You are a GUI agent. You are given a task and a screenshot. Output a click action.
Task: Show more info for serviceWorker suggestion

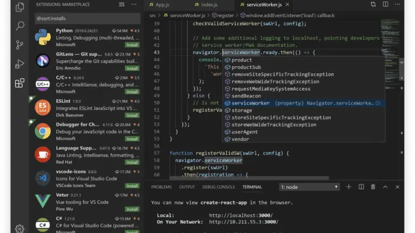(378, 103)
